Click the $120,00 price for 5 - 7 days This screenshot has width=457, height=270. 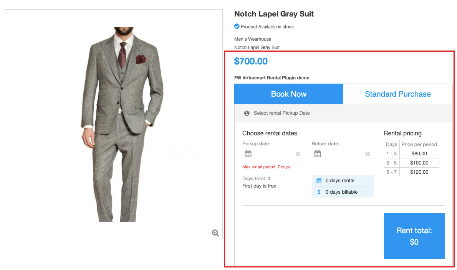[x=419, y=172]
